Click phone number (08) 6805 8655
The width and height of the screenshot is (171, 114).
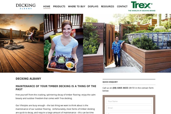coord(120,88)
